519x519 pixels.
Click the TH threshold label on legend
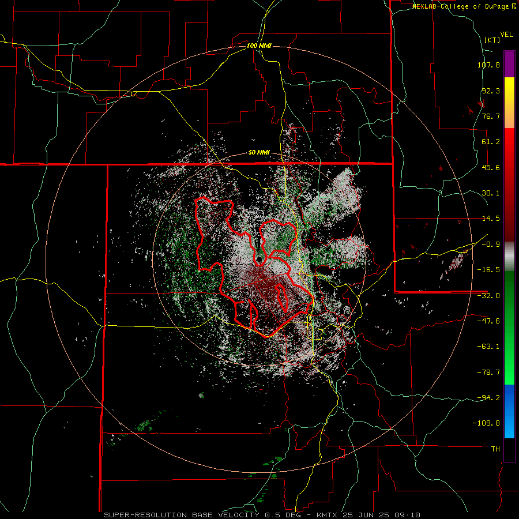495,449
